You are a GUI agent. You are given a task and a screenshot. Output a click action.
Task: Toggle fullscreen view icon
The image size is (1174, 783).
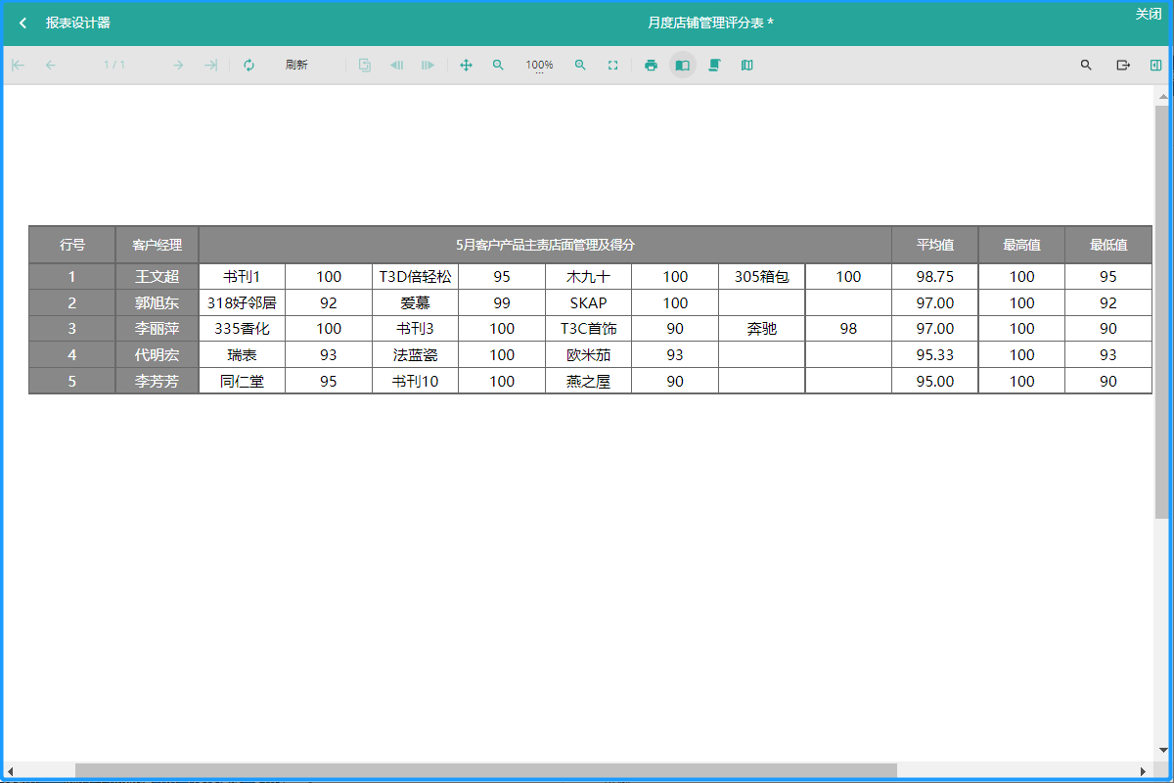612,66
